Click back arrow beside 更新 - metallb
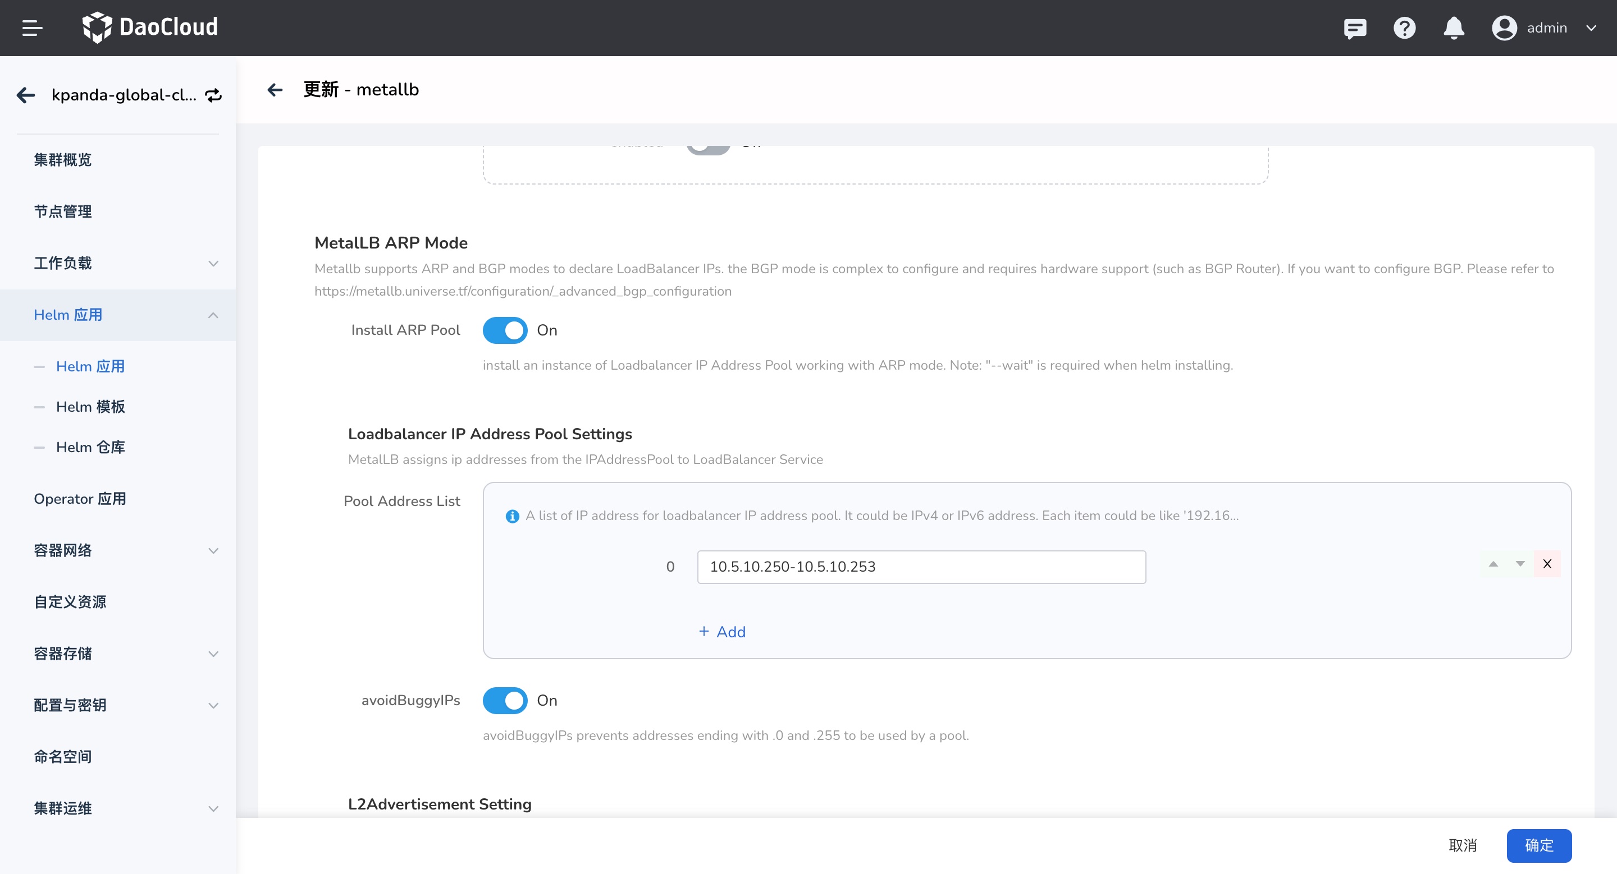The height and width of the screenshot is (874, 1617). click(275, 90)
